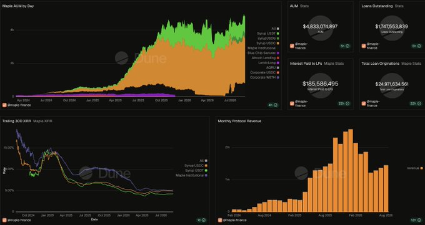Toggle Maple Institutional in the Trailing XIRR legend
The width and height of the screenshot is (425, 225).
192,175
